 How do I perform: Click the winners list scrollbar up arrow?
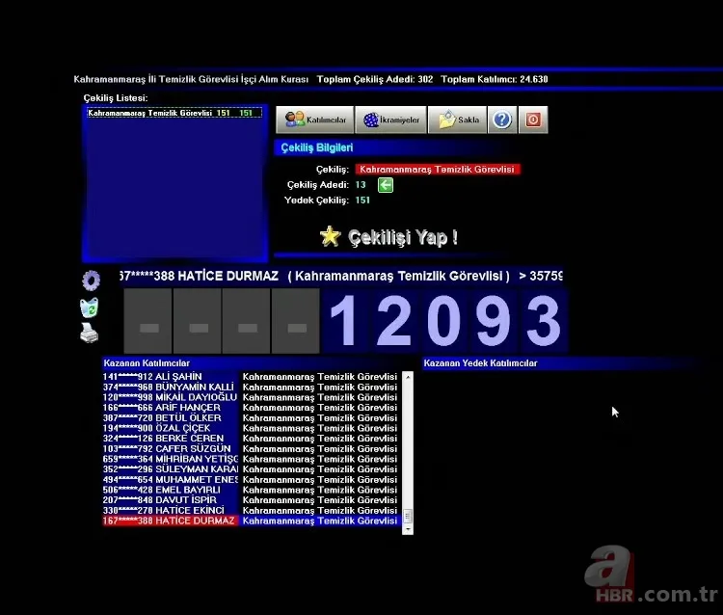click(x=408, y=377)
